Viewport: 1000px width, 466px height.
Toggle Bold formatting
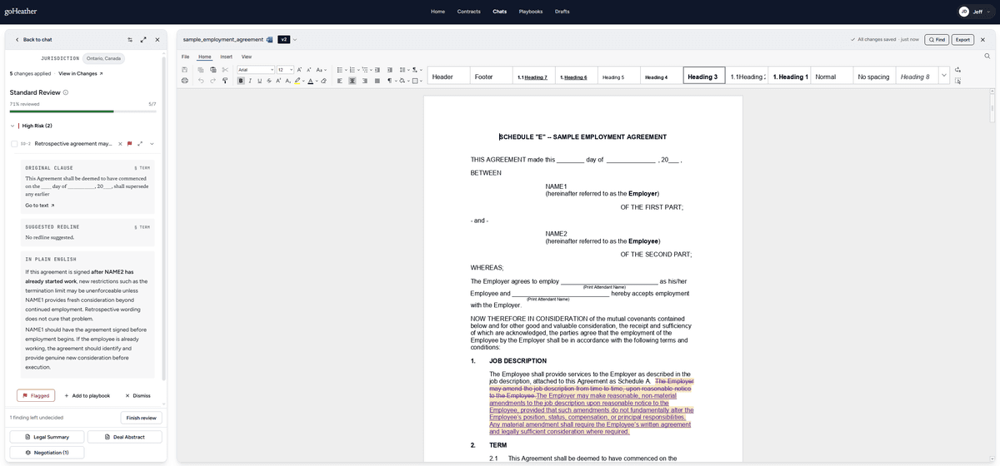pyautogui.click(x=241, y=81)
